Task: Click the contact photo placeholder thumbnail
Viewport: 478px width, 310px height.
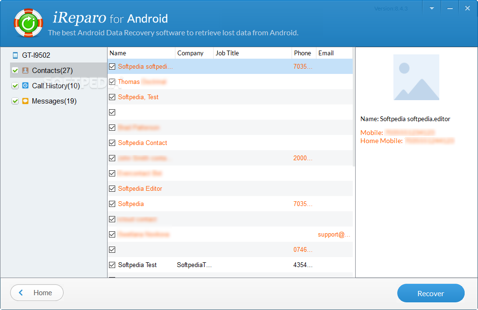Action: [416, 77]
